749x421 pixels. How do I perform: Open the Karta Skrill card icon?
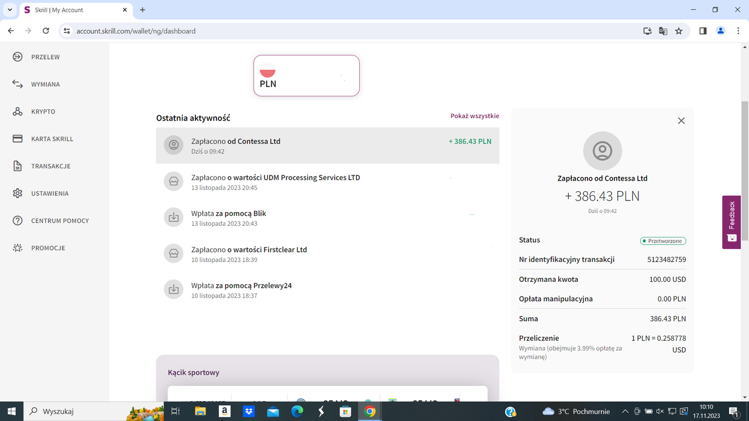point(18,139)
